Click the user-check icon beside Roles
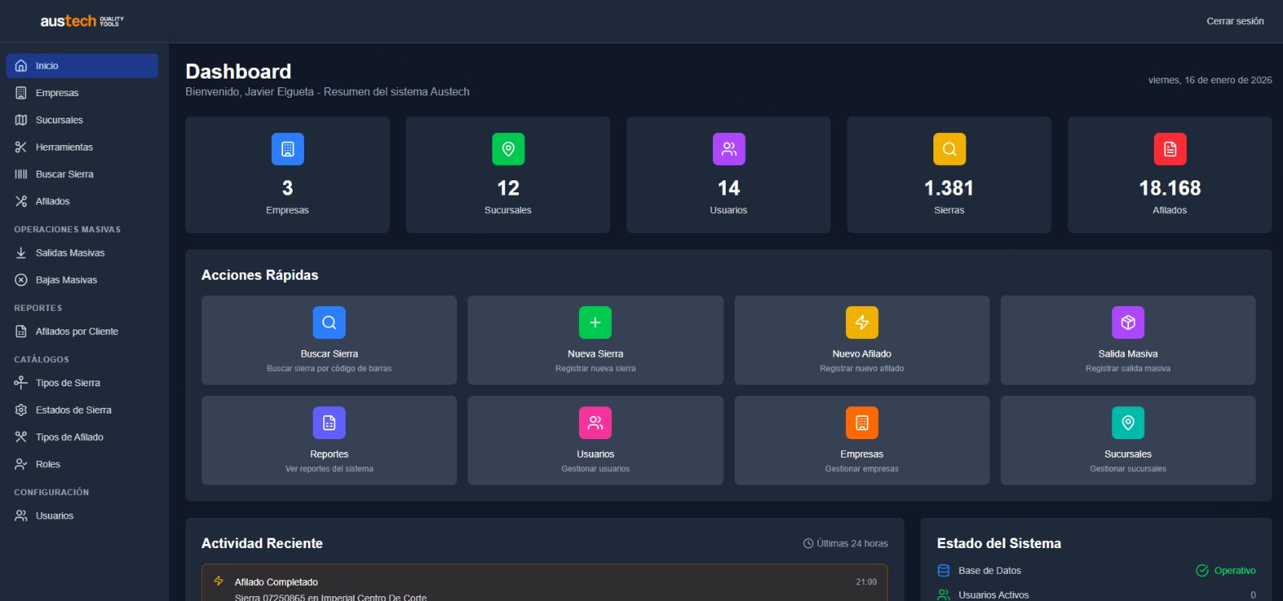 coord(21,465)
